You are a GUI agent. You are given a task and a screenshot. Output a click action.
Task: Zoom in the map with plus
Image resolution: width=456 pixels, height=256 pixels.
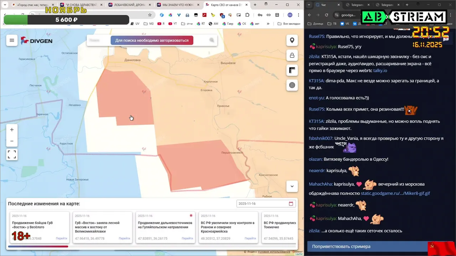click(x=12, y=130)
